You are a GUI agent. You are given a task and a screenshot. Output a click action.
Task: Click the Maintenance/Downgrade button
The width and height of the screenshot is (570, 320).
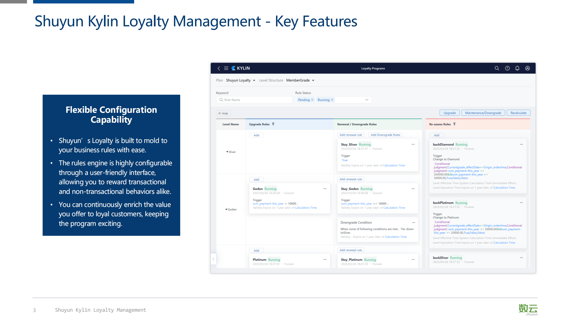point(483,113)
